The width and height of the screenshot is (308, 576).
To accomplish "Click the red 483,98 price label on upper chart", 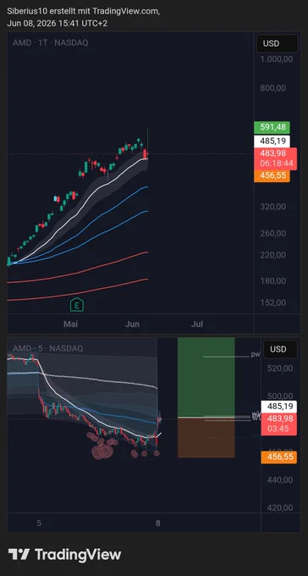I will click(275, 158).
